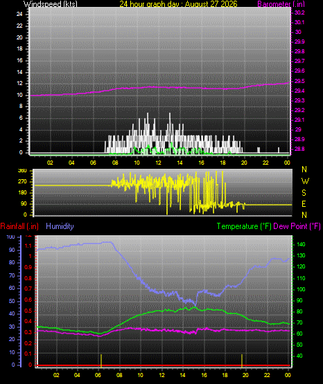The height and width of the screenshot is (384, 323).
Task: Click the Dew Point (°F) legend label
Action: pyautogui.click(x=297, y=226)
